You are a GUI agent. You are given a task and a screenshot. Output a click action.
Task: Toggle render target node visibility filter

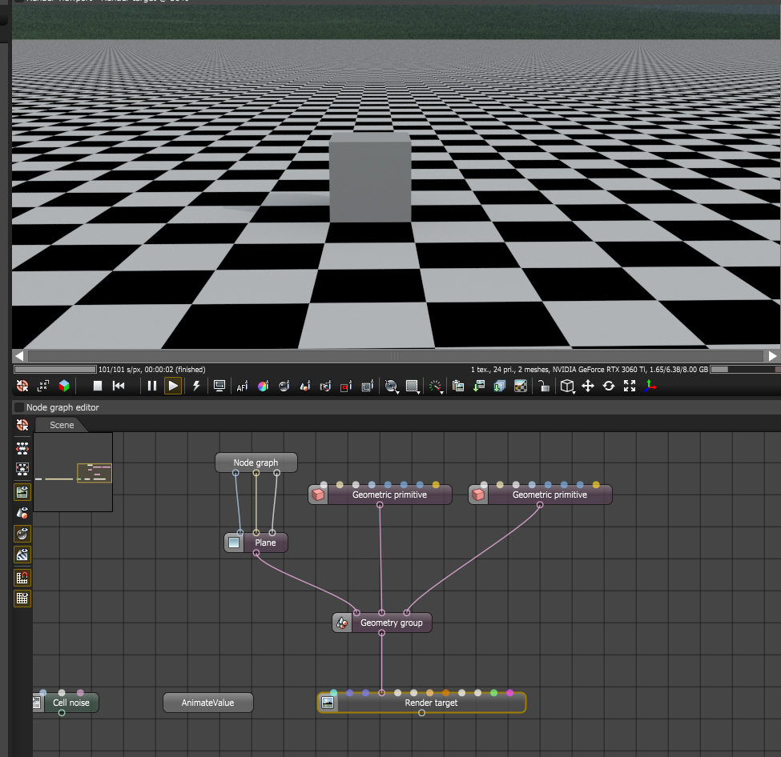[x=22, y=492]
